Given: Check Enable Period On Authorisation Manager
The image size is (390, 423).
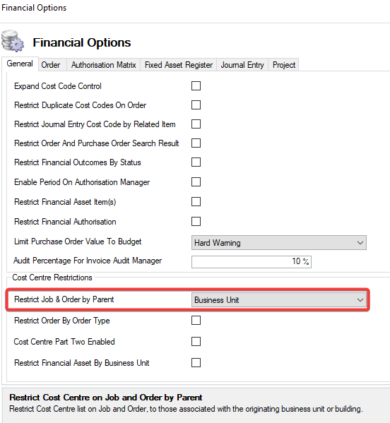Looking at the screenshot, I should 196,181.
